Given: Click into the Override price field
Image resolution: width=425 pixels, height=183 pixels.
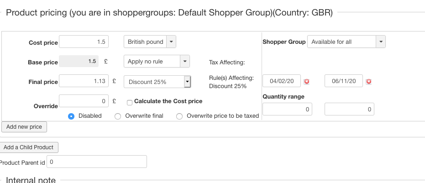Looking at the screenshot, I should (84, 100).
